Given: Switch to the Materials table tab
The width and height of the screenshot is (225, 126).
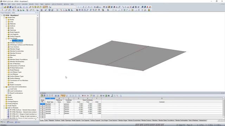Looking at the screenshot, I should pos(51,120).
